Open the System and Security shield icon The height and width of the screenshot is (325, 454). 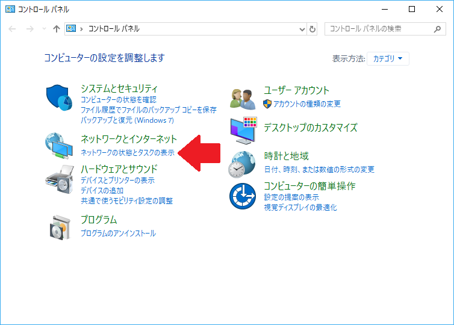tap(59, 97)
